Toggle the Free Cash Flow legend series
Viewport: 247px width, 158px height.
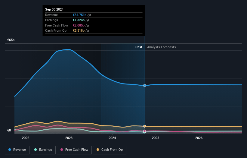click(74, 150)
